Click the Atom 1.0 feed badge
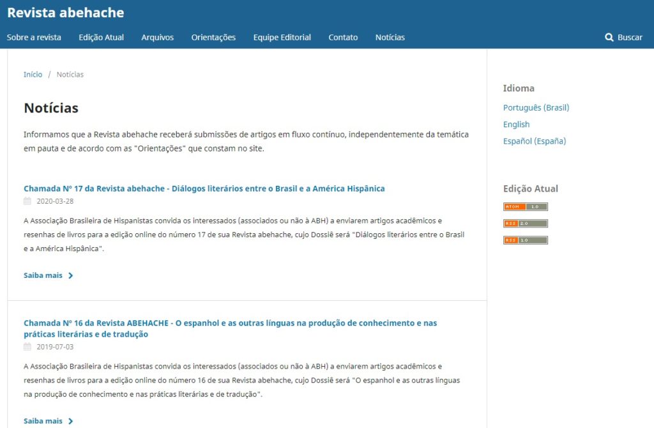The image size is (654, 428). [525, 207]
